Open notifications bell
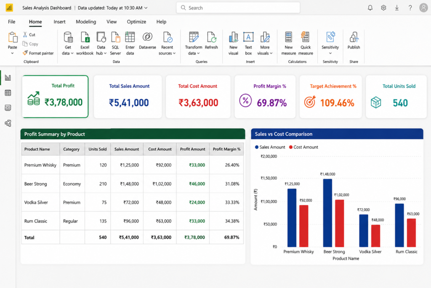Image resolution: width=431 pixels, height=288 pixels. click(x=370, y=8)
